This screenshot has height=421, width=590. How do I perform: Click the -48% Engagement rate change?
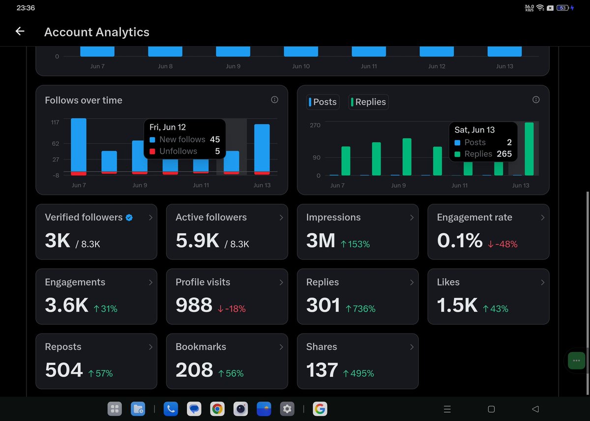tap(502, 244)
